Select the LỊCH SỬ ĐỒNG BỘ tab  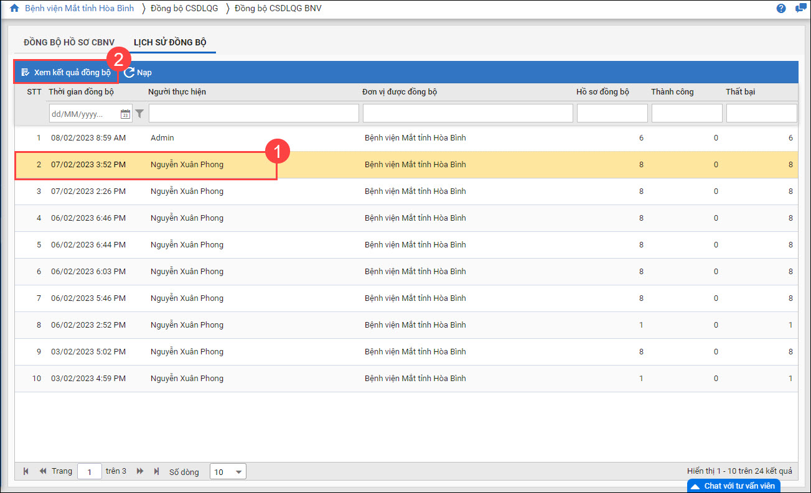coord(170,42)
